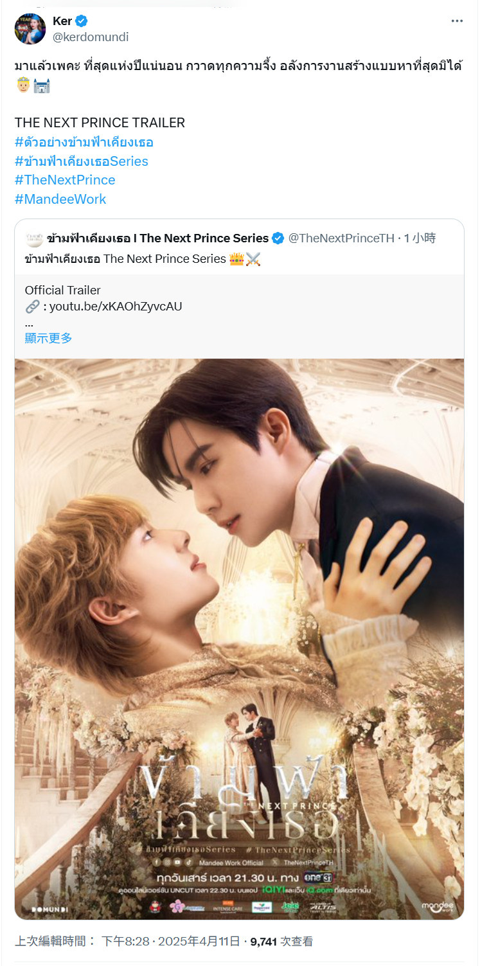Open the @TheNextPrinceTH handle
The image size is (480, 966).
[x=341, y=238]
